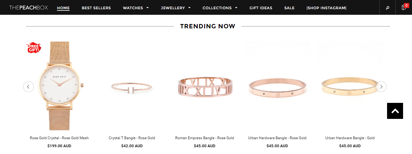The height and width of the screenshot is (154, 412).
Task: Open the Sale page
Action: tap(289, 8)
